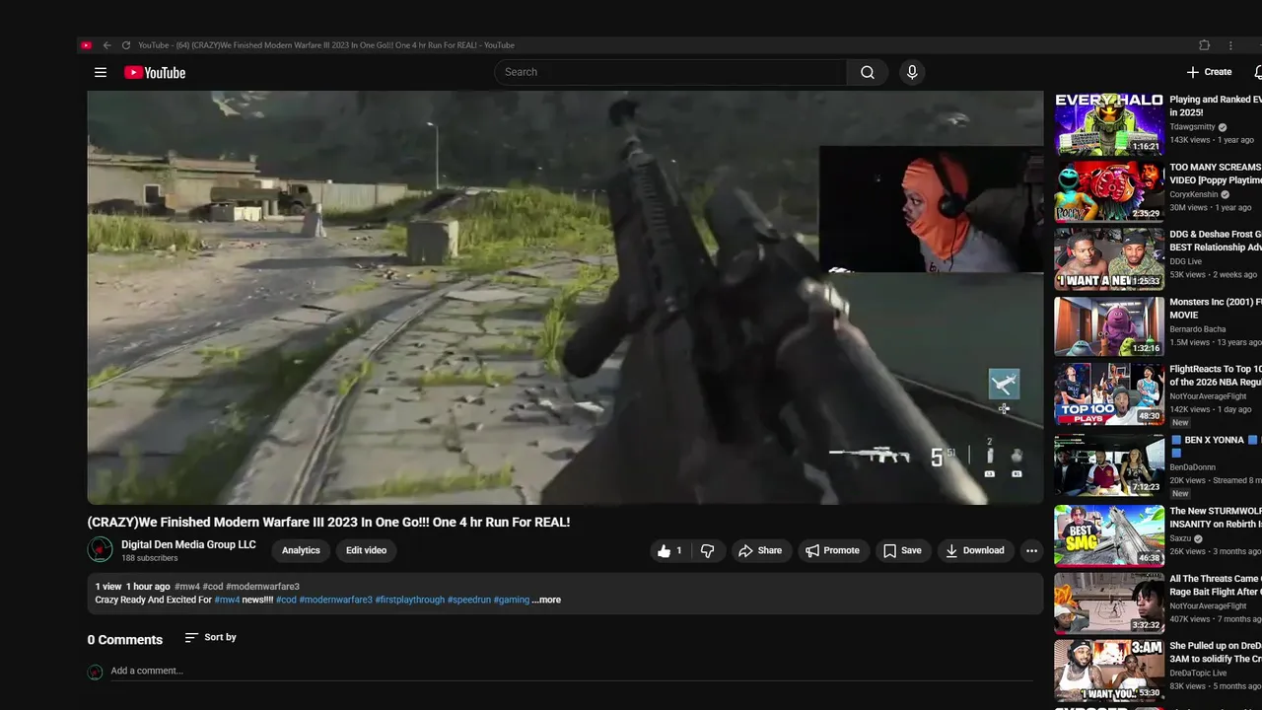This screenshot has height=710, width=1262.
Task: Open Digital Den Media Group channel avatar
Action: coord(100,549)
